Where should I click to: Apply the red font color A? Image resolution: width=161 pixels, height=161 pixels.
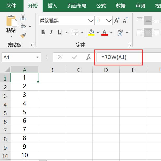tap(105, 32)
